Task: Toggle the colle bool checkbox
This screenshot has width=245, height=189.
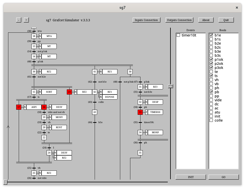Action: click(x=211, y=120)
